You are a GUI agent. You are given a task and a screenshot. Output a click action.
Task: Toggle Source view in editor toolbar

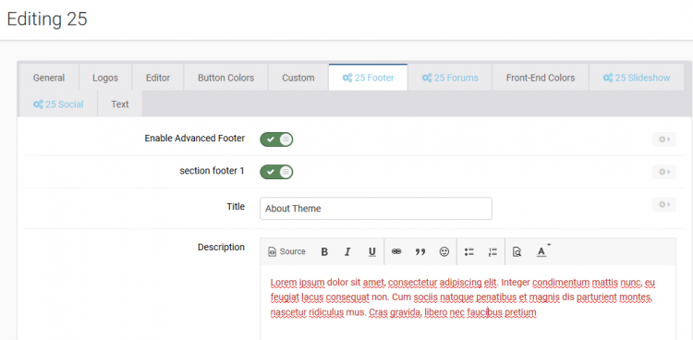tap(286, 251)
